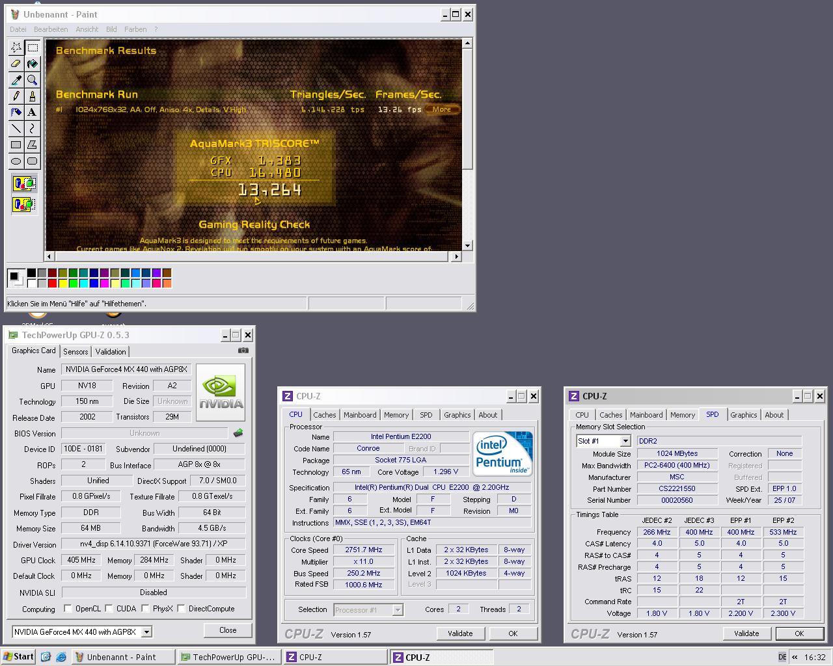Open the Windows Start menu
The height and width of the screenshot is (666, 833).
pyautogui.click(x=18, y=657)
